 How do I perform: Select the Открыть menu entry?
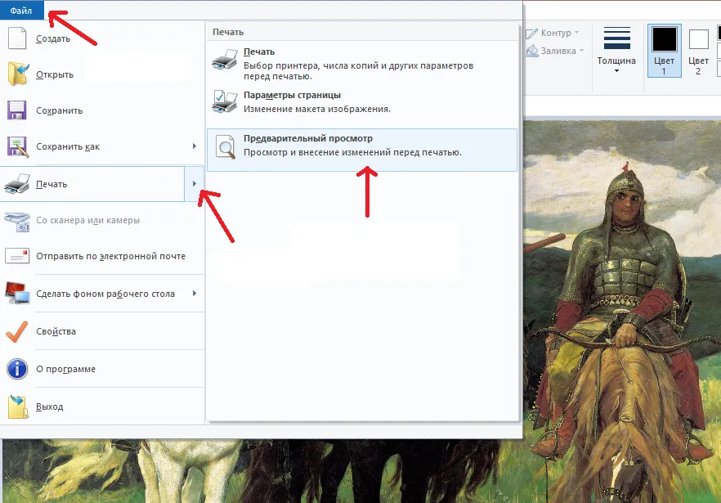pyautogui.click(x=102, y=74)
